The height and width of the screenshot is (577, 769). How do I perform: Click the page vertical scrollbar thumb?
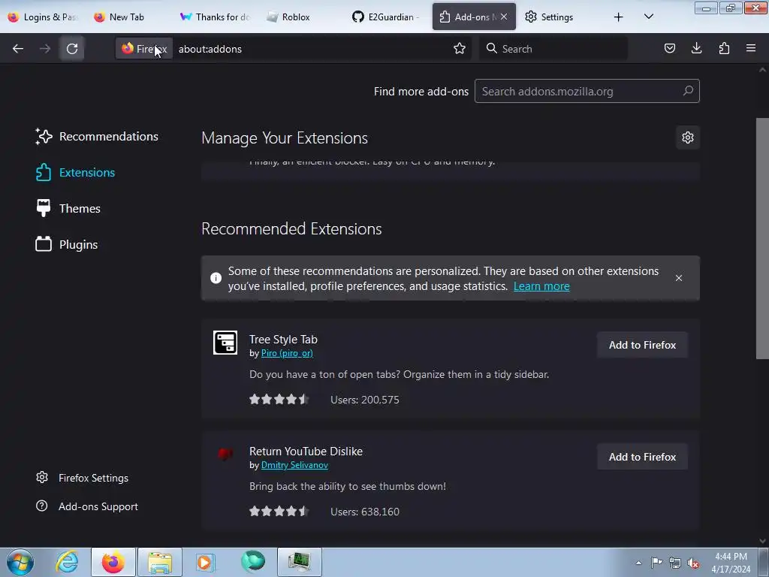(762, 238)
